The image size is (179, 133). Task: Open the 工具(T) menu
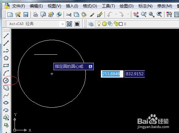point(108,6)
